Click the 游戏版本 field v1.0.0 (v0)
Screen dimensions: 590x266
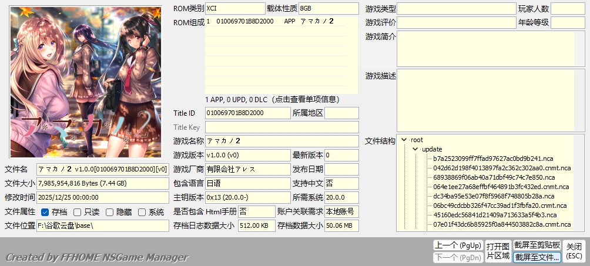point(248,155)
